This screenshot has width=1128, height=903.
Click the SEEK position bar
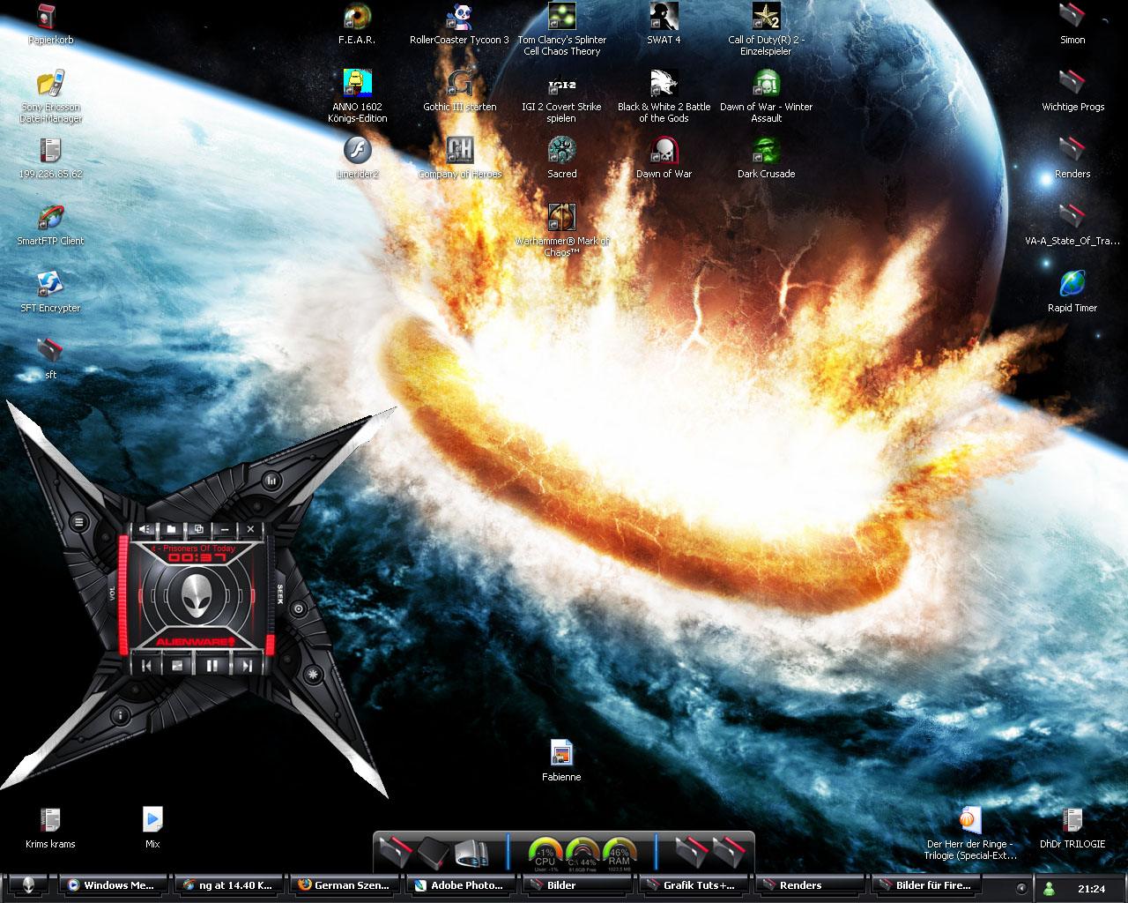click(271, 595)
